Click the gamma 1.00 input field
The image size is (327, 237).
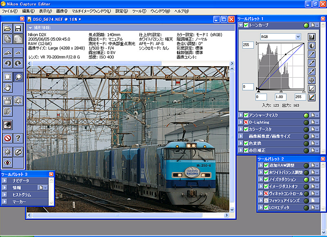280,97
